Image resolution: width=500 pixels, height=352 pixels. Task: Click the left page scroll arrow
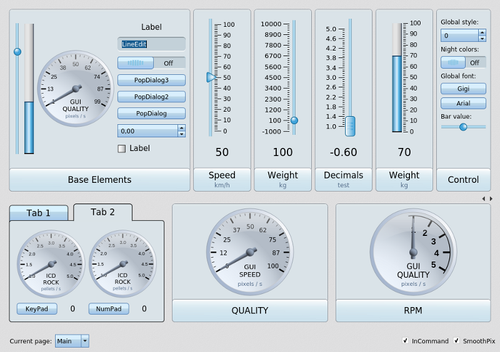coord(483,198)
